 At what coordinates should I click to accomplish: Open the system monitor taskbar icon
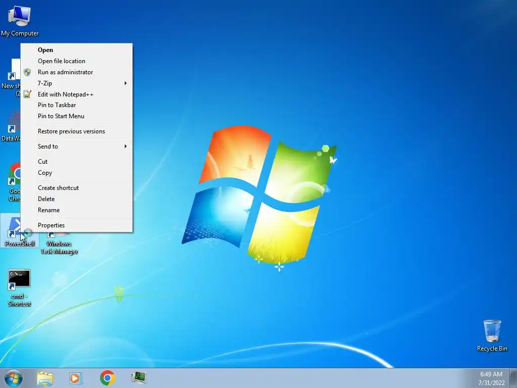click(138, 378)
